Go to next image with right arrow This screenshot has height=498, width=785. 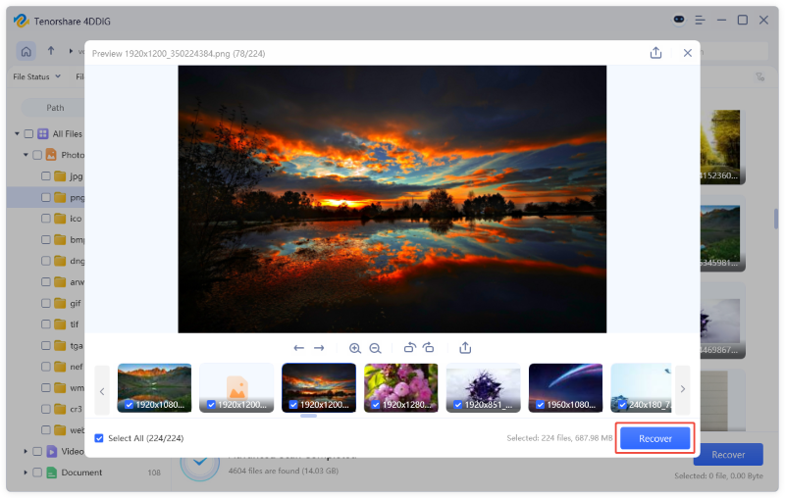click(319, 348)
